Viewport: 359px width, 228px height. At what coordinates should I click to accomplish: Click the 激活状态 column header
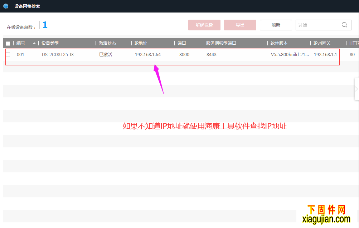(x=107, y=43)
